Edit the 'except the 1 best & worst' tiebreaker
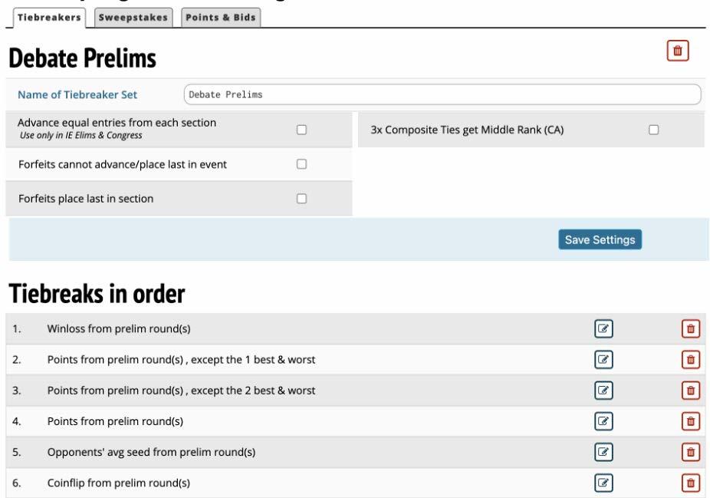The width and height of the screenshot is (710, 498). click(604, 359)
